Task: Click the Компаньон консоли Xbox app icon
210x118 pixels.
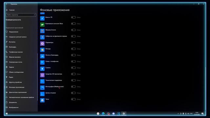Action: (42, 25)
